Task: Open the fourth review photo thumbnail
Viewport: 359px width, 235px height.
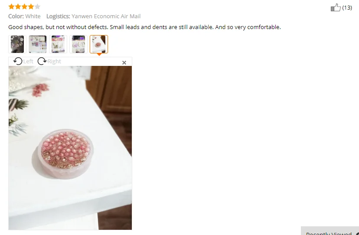Action: coord(78,44)
